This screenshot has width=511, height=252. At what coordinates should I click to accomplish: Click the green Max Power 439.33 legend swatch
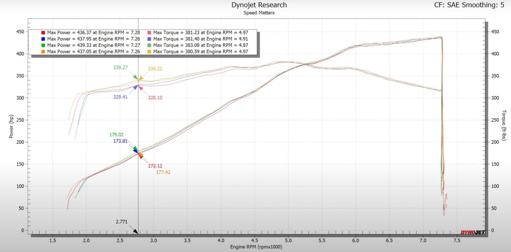click(43, 45)
